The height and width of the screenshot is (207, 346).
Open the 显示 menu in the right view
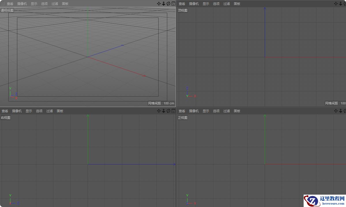click(x=29, y=111)
